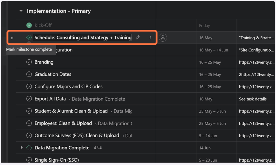Click parent link Data Migration Complete beside Export All Data

(x=98, y=99)
